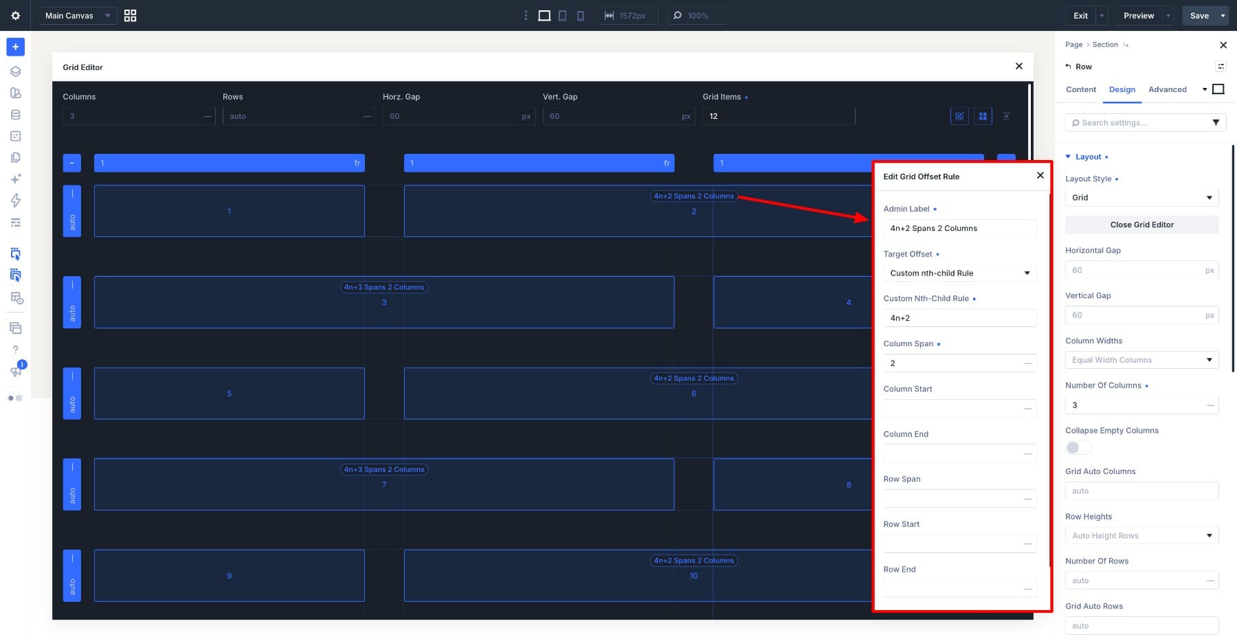
Task: Open the database icon in left sidebar
Action: tap(15, 115)
